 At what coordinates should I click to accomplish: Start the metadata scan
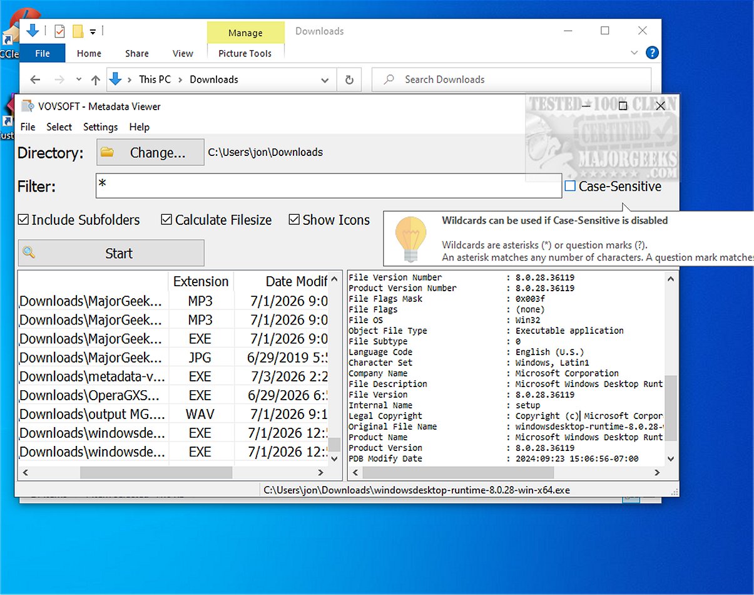(111, 253)
